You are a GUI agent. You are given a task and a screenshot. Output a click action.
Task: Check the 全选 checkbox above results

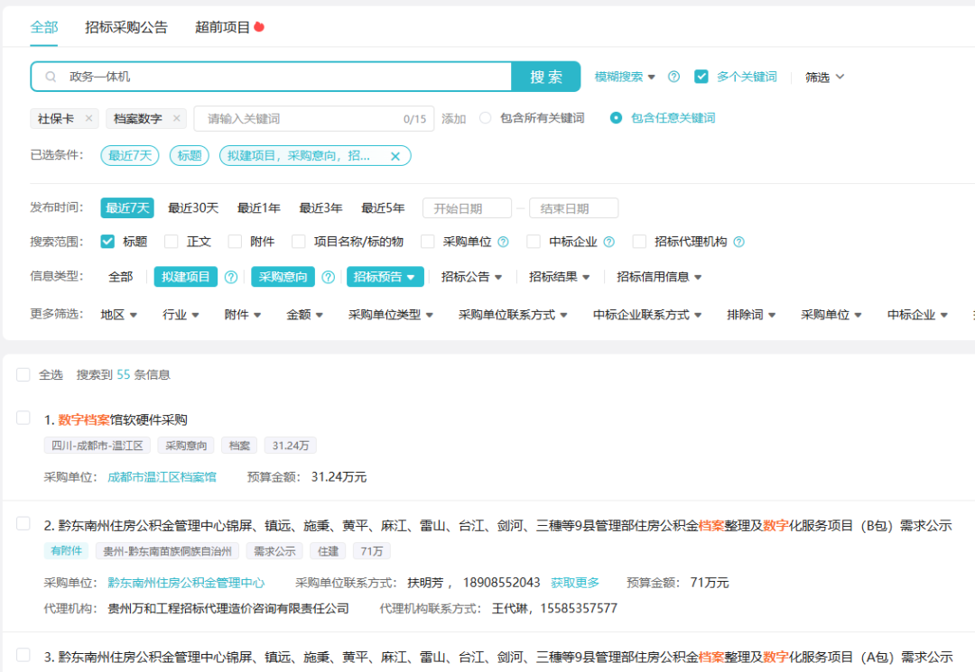pyautogui.click(x=23, y=374)
